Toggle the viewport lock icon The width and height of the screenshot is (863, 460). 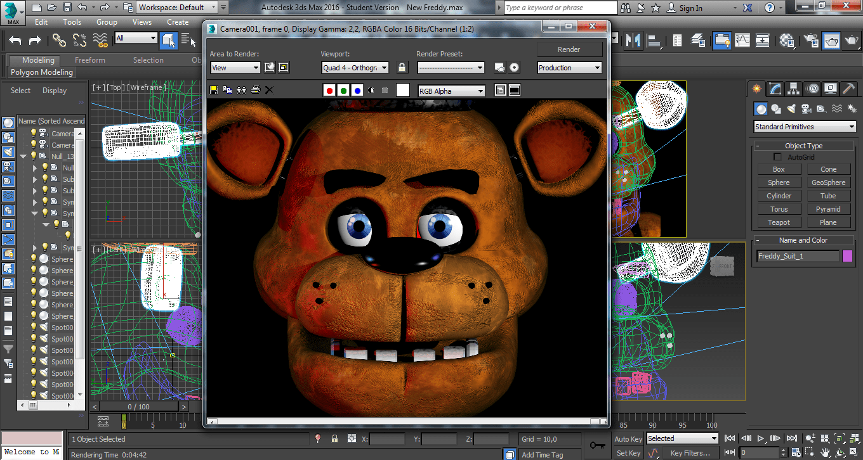point(402,67)
